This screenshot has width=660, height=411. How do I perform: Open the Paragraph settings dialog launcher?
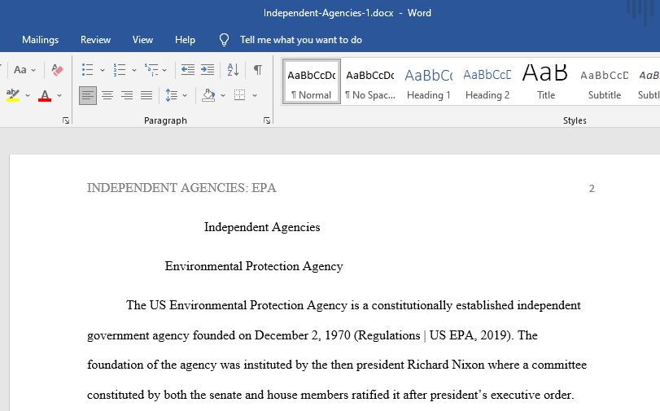(266, 120)
